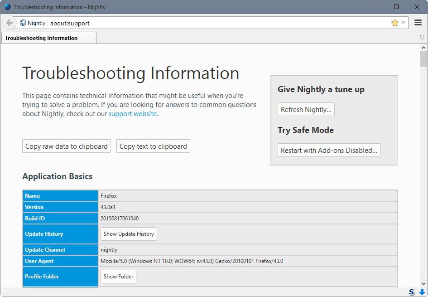Click Show Folder for the profile
Viewport: 428px width, 297px height.
point(118,276)
